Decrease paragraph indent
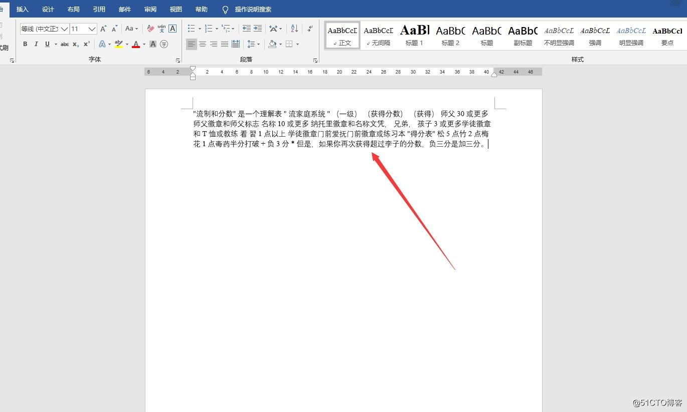Viewport: 687px width, 412px height. point(246,29)
